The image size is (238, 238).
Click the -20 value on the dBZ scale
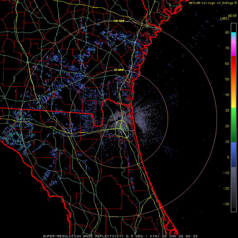click(x=226, y=189)
